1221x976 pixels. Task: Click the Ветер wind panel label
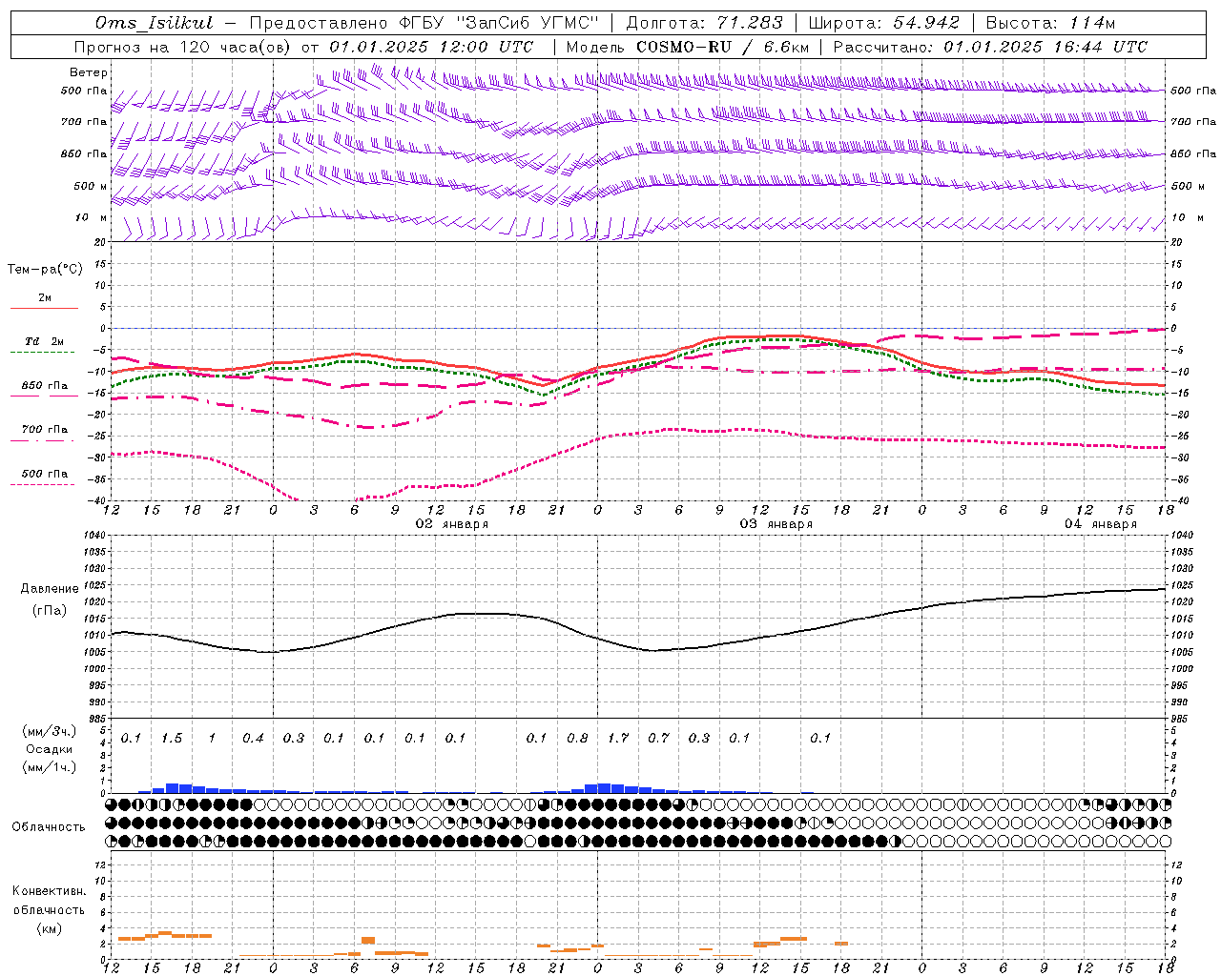click(89, 72)
